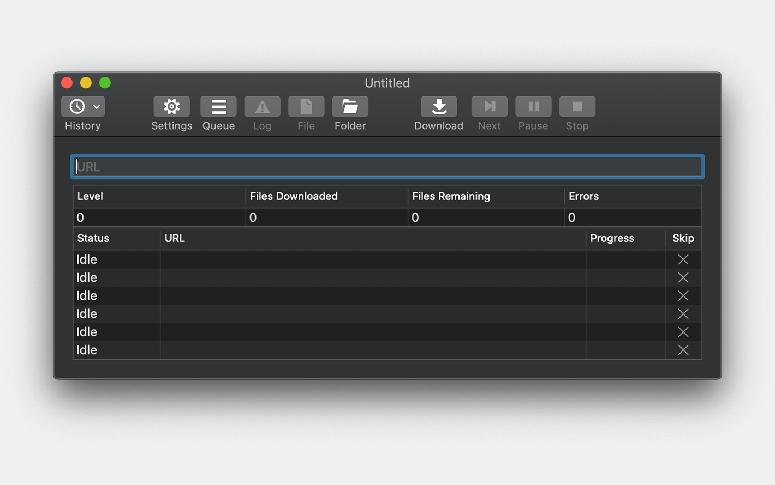Click the File toolbar icon
Viewport: 775px width, 485px height.
306,107
